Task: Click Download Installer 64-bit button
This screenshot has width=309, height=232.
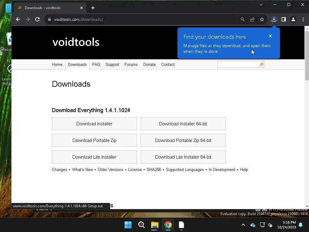Action: pyautogui.click(x=183, y=124)
